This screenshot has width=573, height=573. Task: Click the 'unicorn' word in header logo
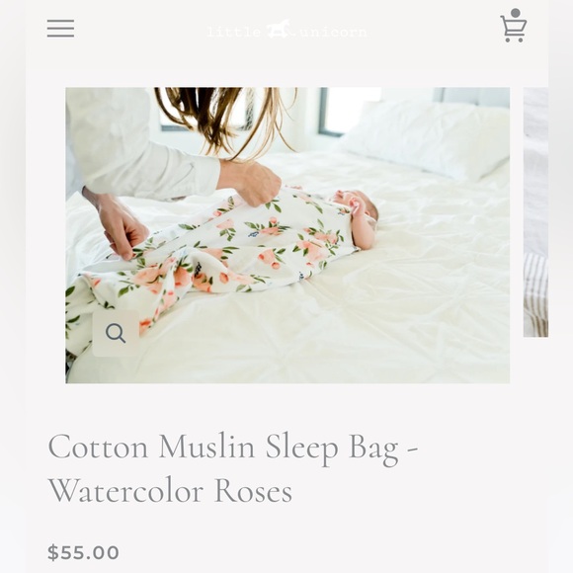point(333,33)
